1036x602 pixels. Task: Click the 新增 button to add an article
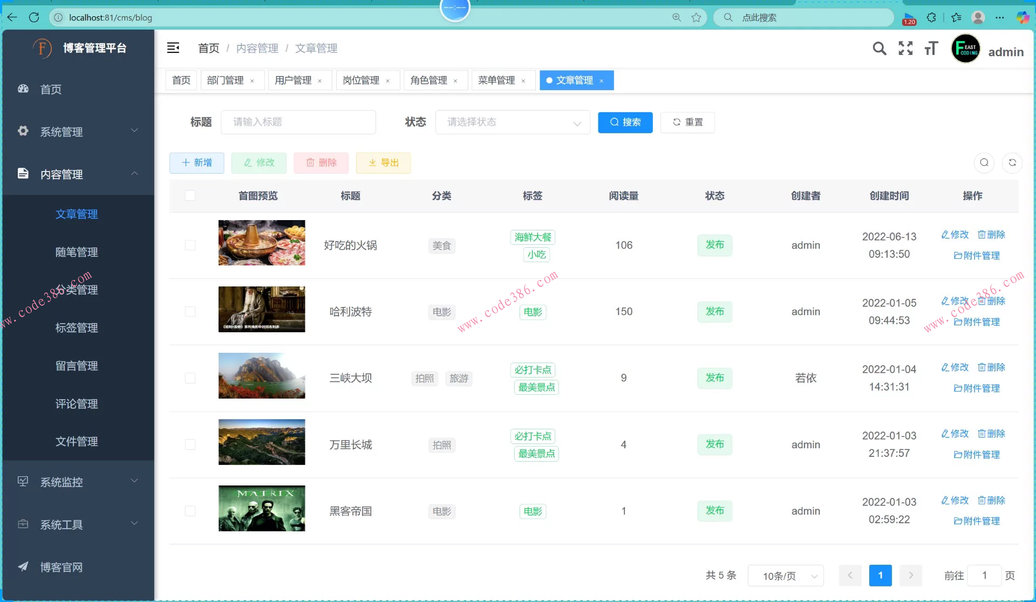tap(196, 162)
